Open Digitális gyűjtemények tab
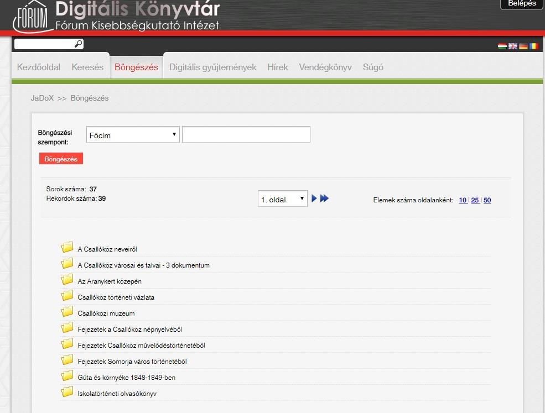The height and width of the screenshot is (413, 545). (x=212, y=67)
